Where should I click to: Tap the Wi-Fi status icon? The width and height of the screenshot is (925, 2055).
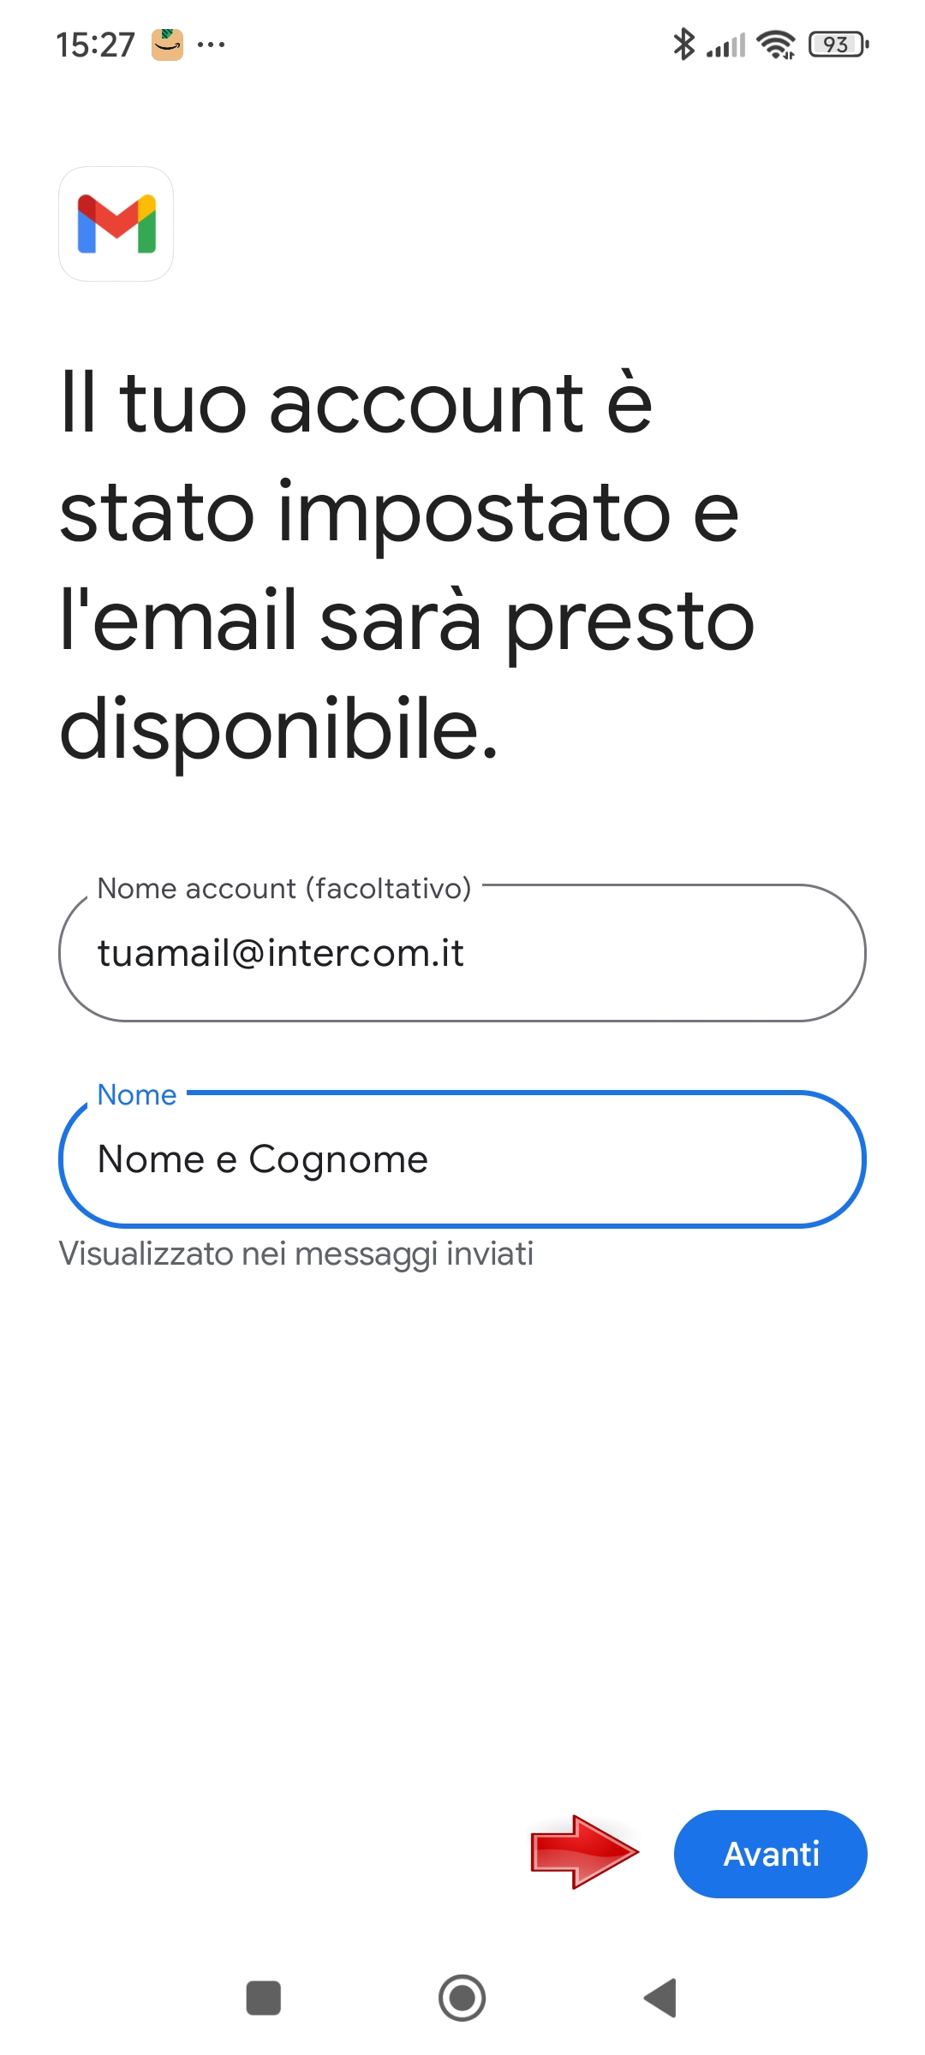(x=776, y=45)
